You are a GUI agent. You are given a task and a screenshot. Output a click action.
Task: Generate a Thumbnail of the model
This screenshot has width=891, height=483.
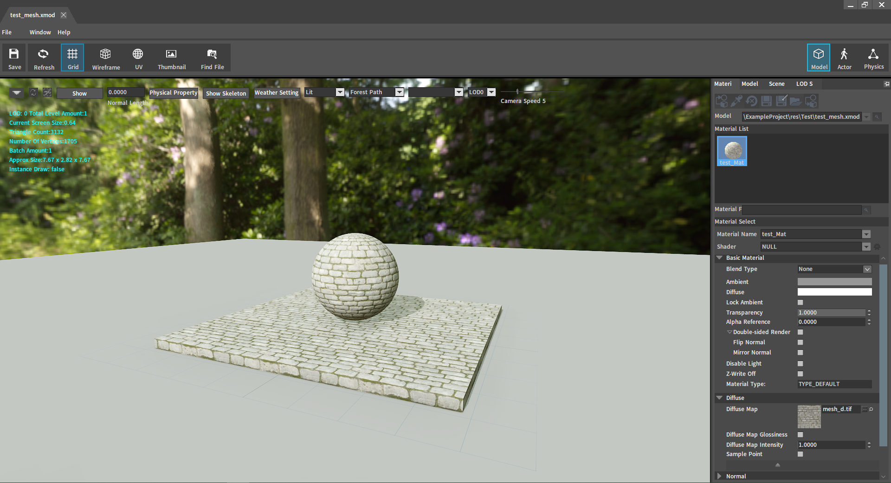tap(171, 58)
